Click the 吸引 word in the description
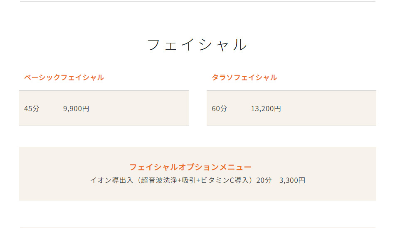 tap(189, 180)
